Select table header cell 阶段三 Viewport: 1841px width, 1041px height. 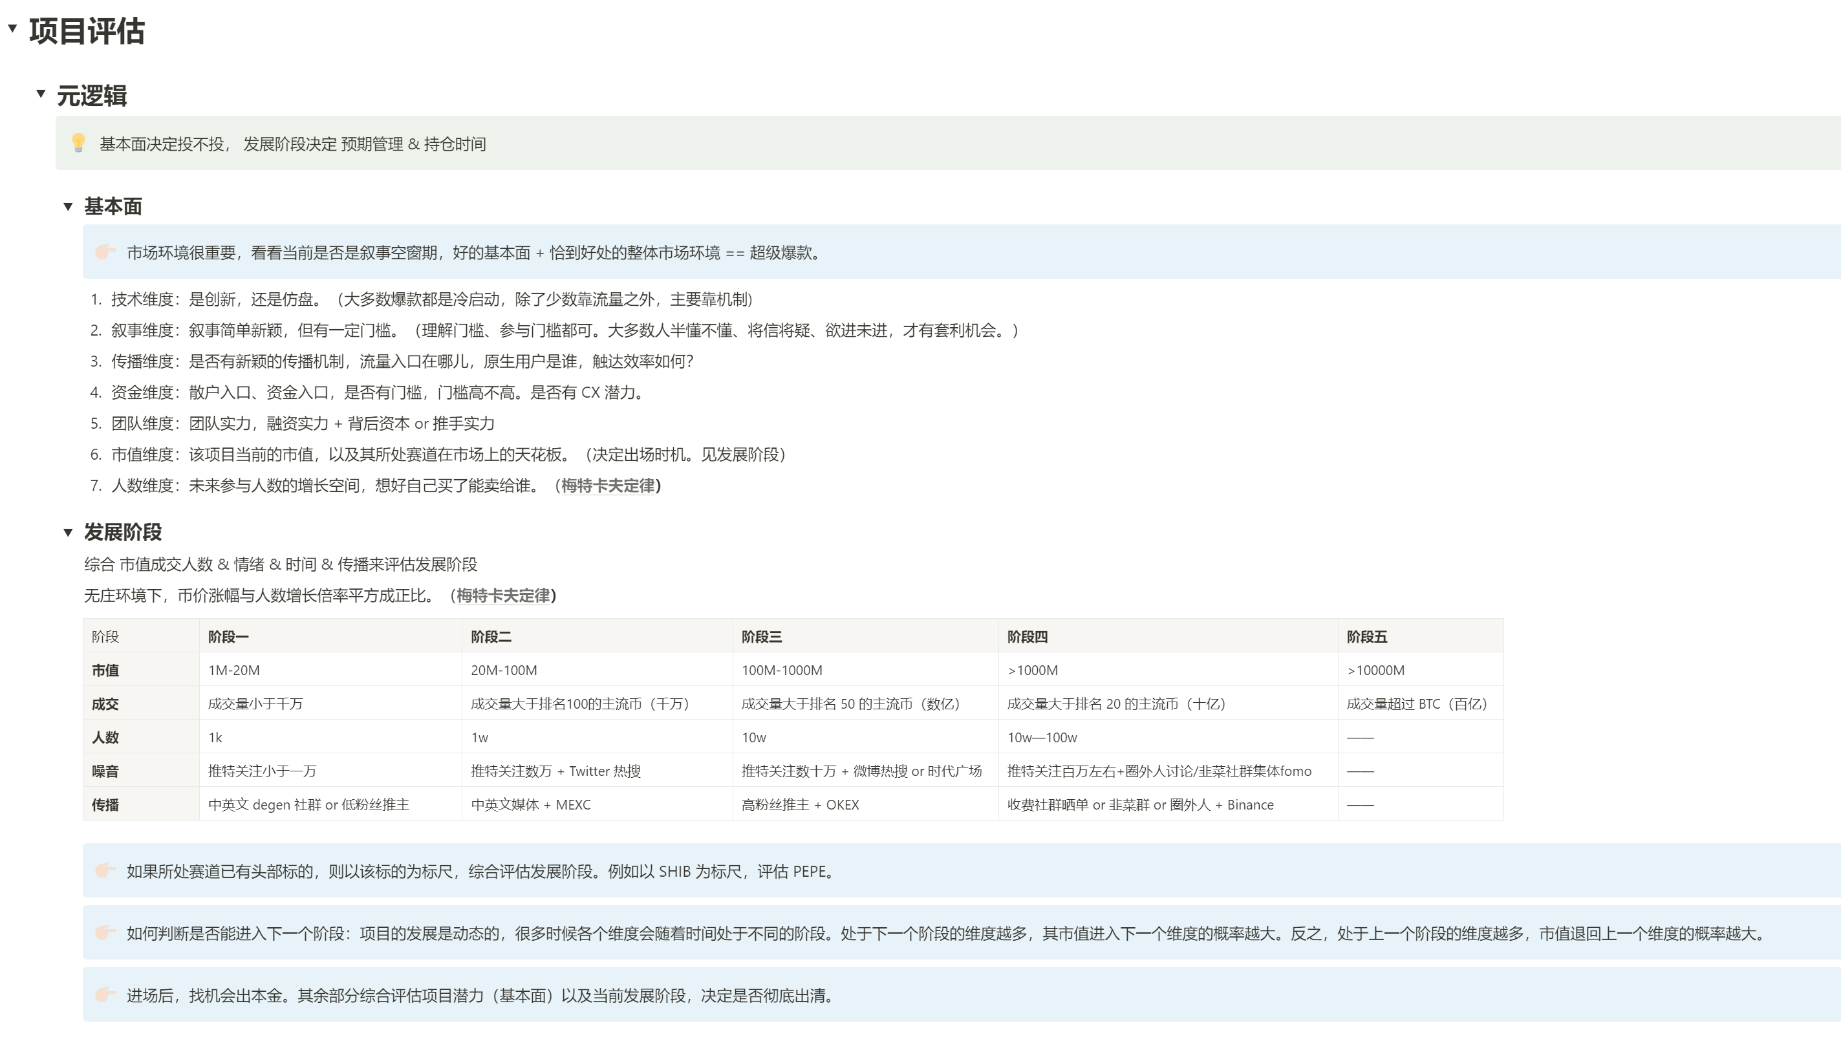click(865, 636)
